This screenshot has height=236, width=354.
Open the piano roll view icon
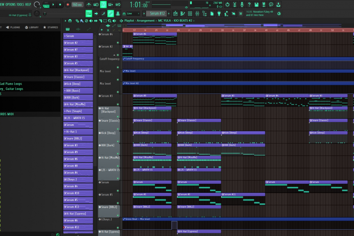click(183, 13)
